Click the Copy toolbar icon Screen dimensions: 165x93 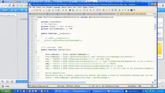click(56, 10)
